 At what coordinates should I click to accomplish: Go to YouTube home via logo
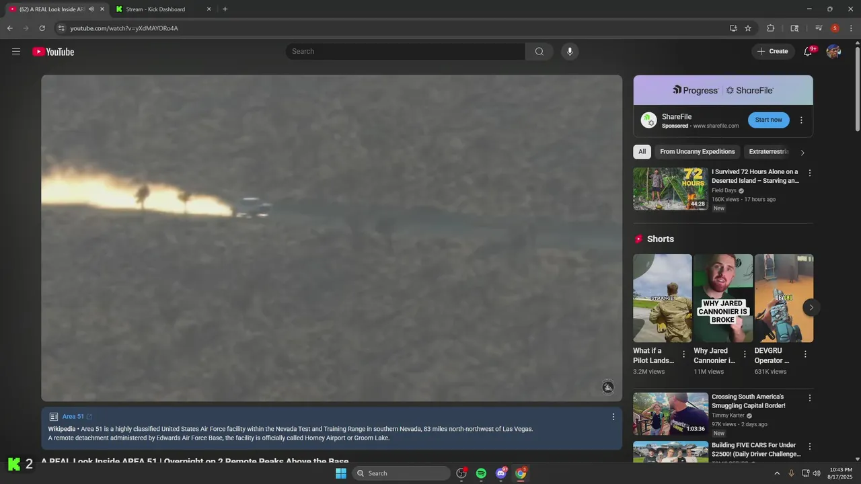pos(53,52)
